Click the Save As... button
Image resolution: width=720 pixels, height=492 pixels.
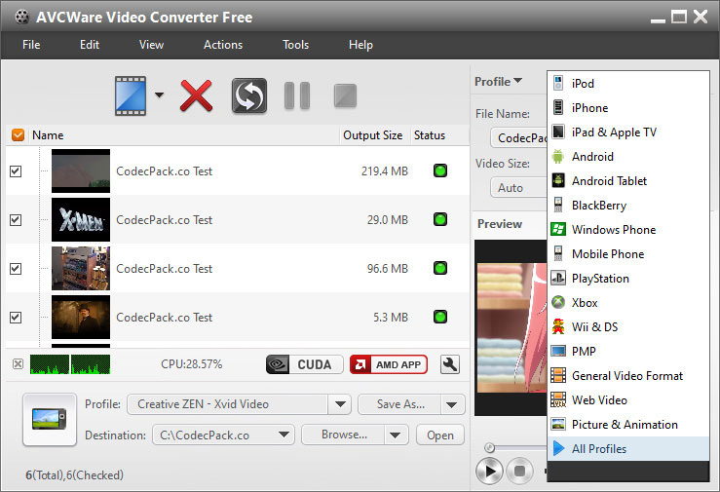(x=399, y=404)
